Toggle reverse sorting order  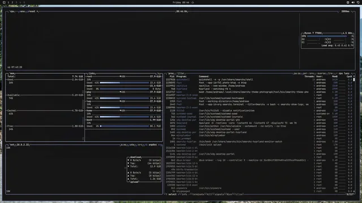click(321, 73)
